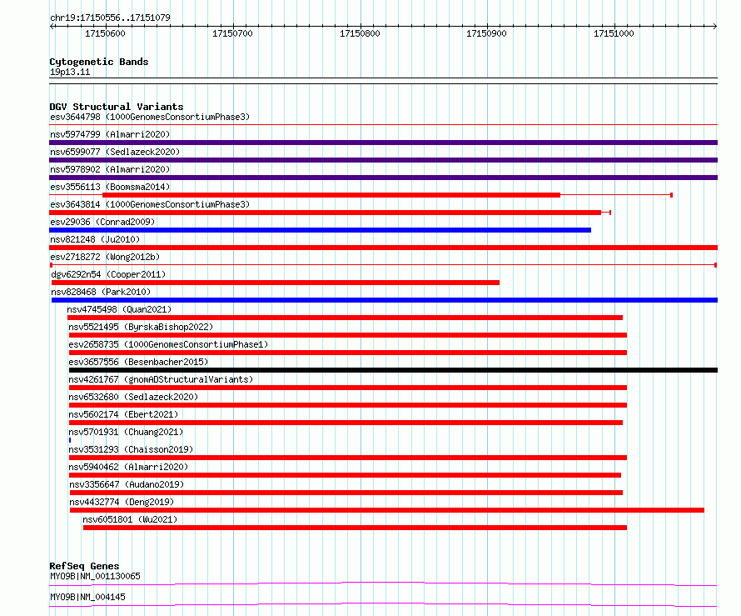Screen dimensions: 741x616
Task: Select the nsv4261767 (gnomADStructuralVariants) red bar
Action: 348,388
